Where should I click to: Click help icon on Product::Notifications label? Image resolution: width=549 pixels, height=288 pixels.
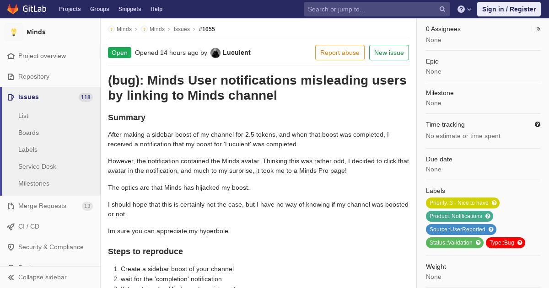point(488,216)
